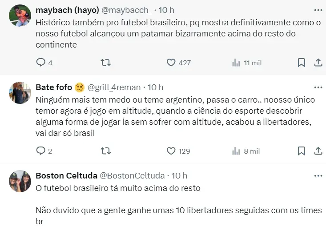Like maybach's tweet with 427 likes
This screenshot has height=230, width=326.
pos(171,63)
